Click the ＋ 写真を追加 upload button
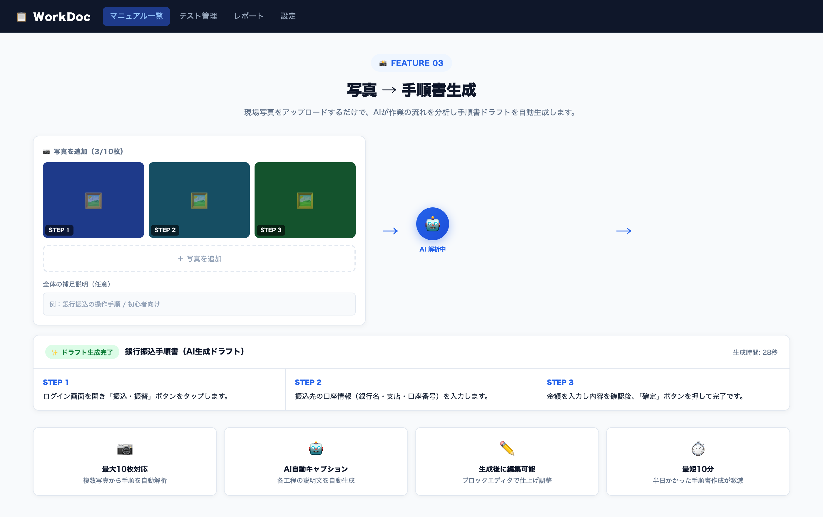 199,258
